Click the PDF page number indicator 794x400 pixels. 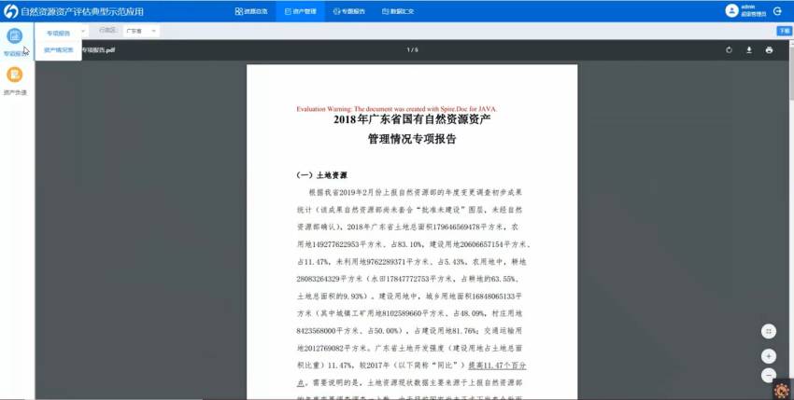[x=412, y=49]
